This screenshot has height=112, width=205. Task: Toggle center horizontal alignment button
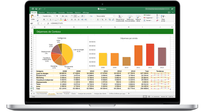(x=75, y=20)
